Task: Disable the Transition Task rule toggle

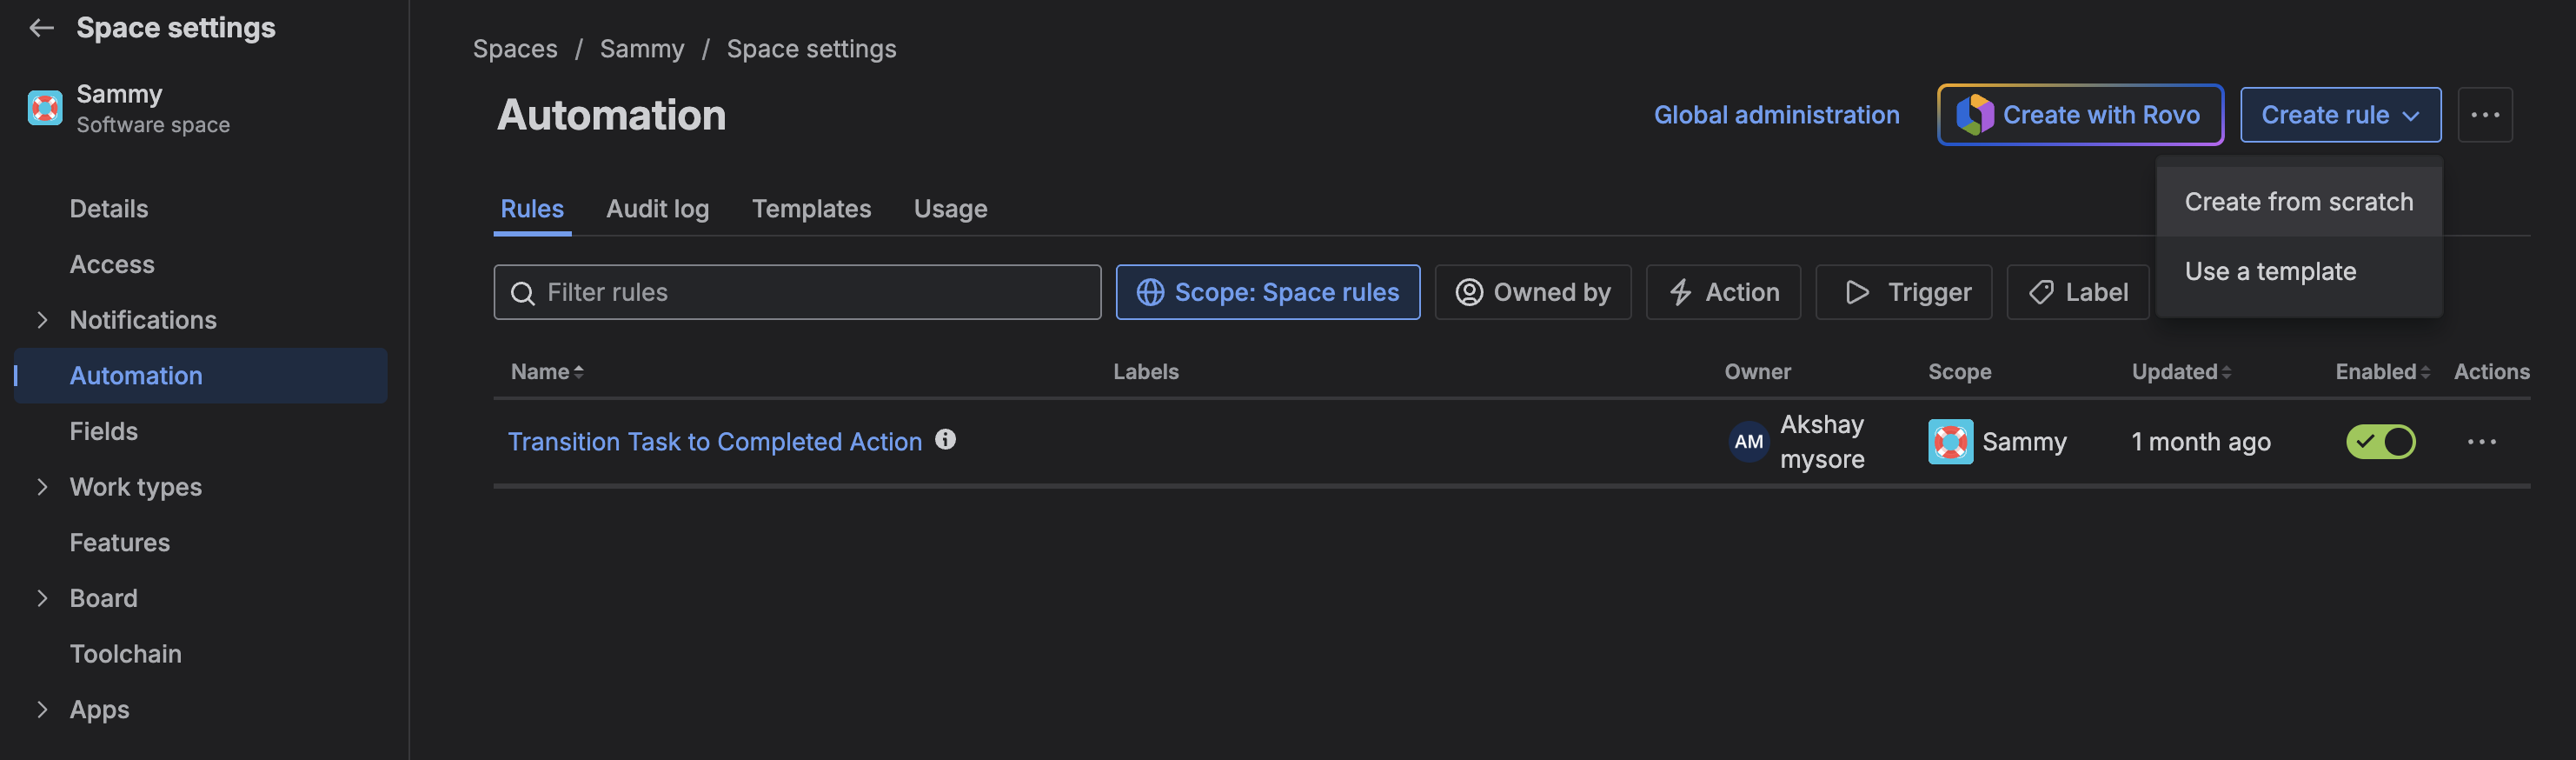Action: tap(2380, 442)
